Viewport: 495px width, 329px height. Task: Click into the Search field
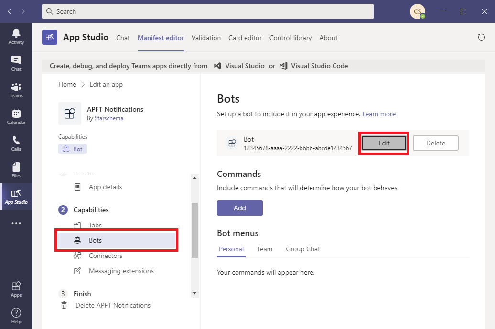point(208,11)
